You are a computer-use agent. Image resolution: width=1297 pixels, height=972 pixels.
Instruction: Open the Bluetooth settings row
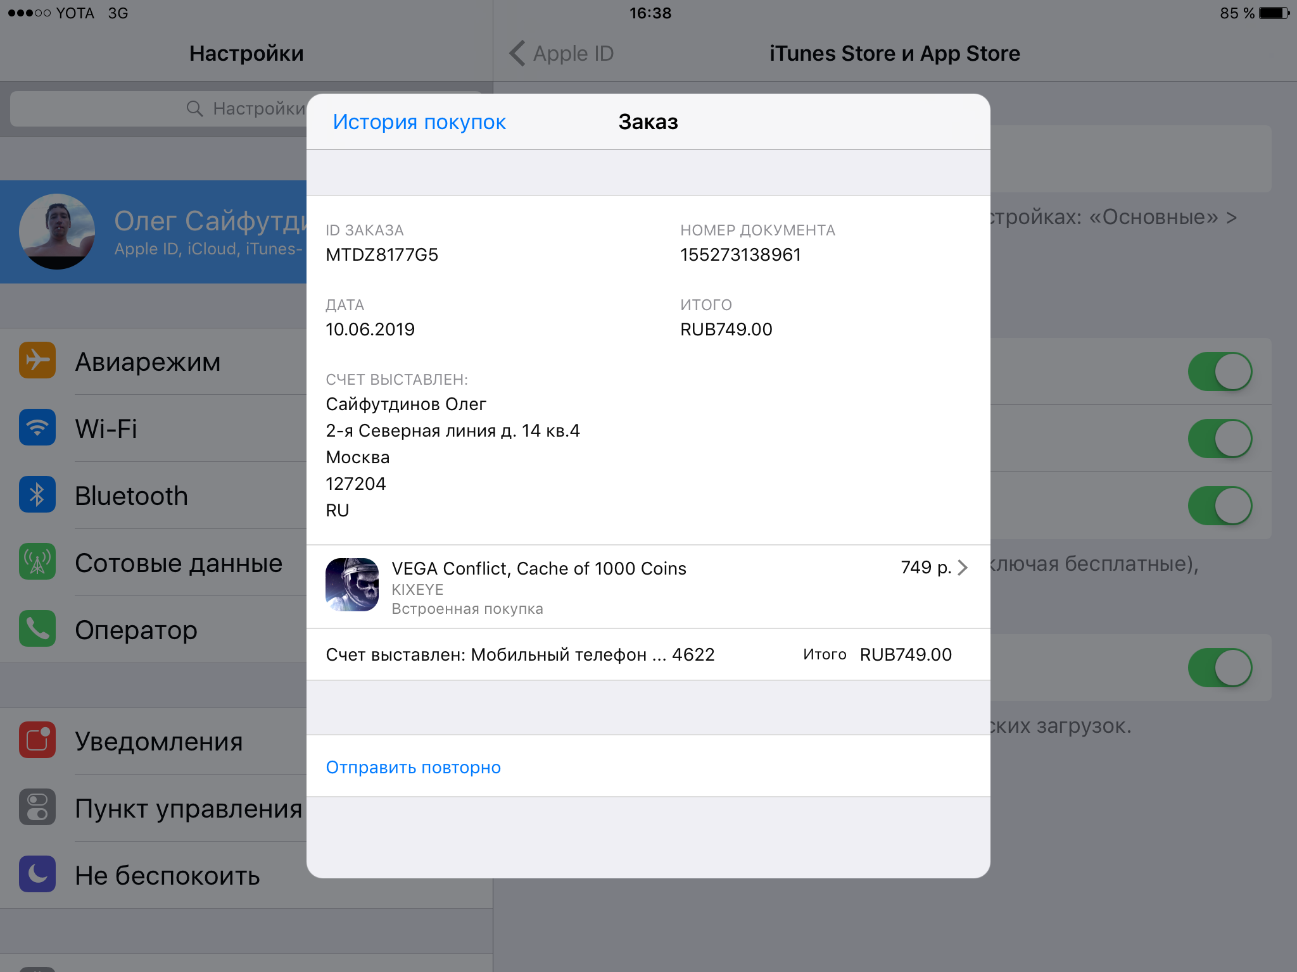point(153,495)
